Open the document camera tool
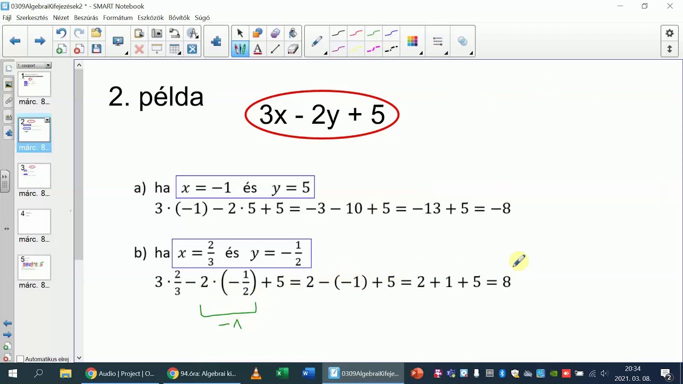The width and height of the screenshot is (683, 384). click(174, 33)
